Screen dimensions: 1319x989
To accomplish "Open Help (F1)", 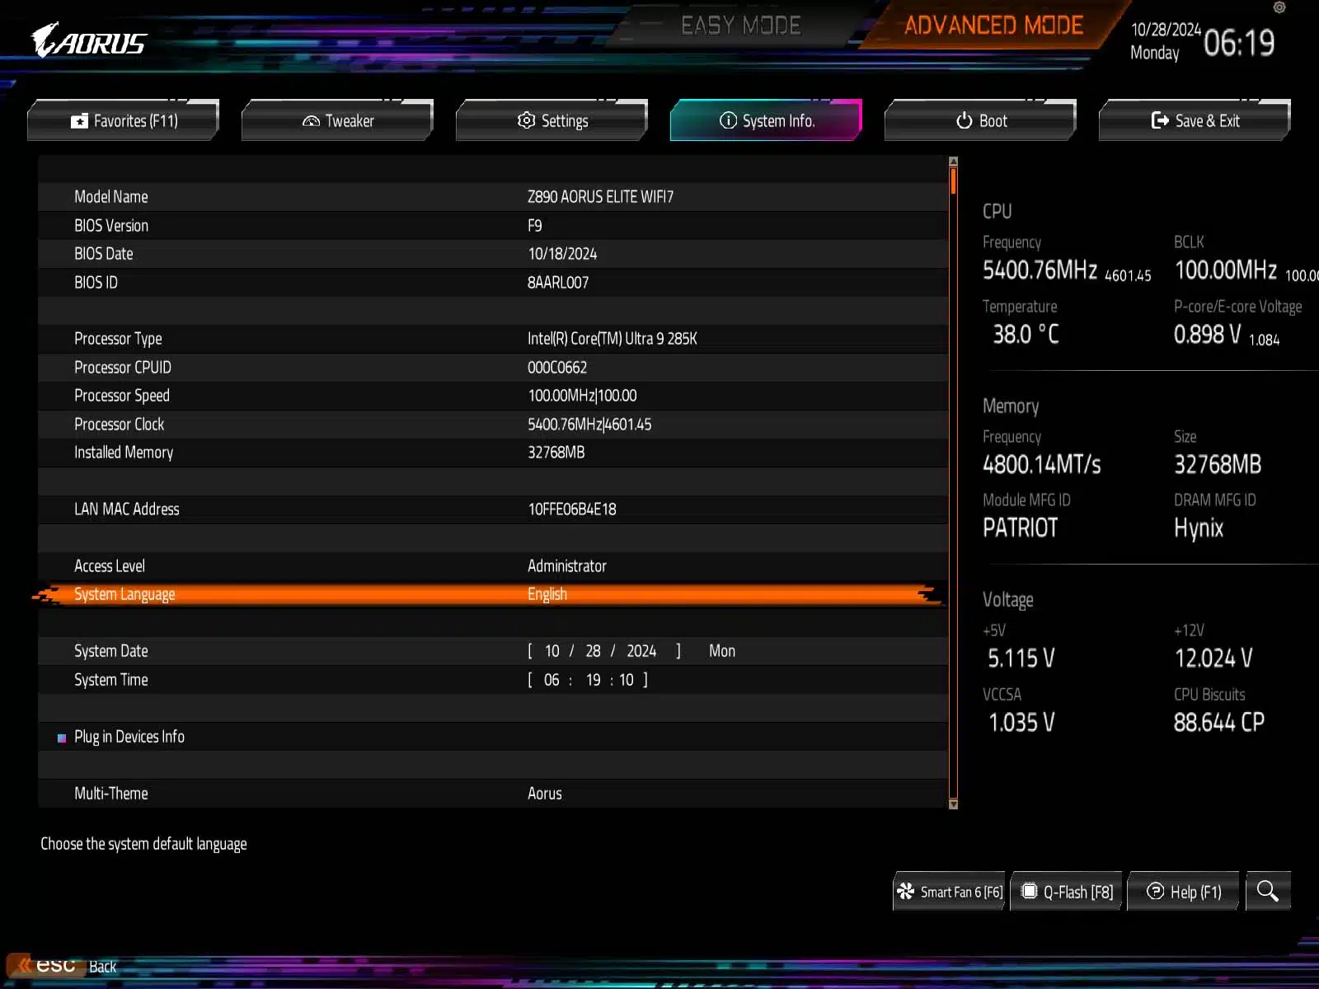I will [1184, 892].
